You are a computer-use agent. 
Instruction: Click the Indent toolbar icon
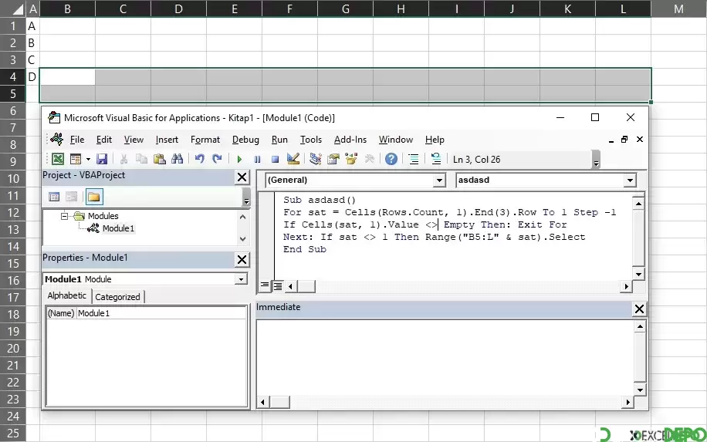414,159
